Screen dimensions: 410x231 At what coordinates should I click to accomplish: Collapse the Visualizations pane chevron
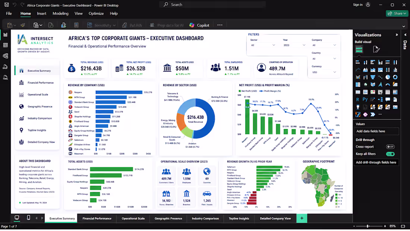coord(397,35)
